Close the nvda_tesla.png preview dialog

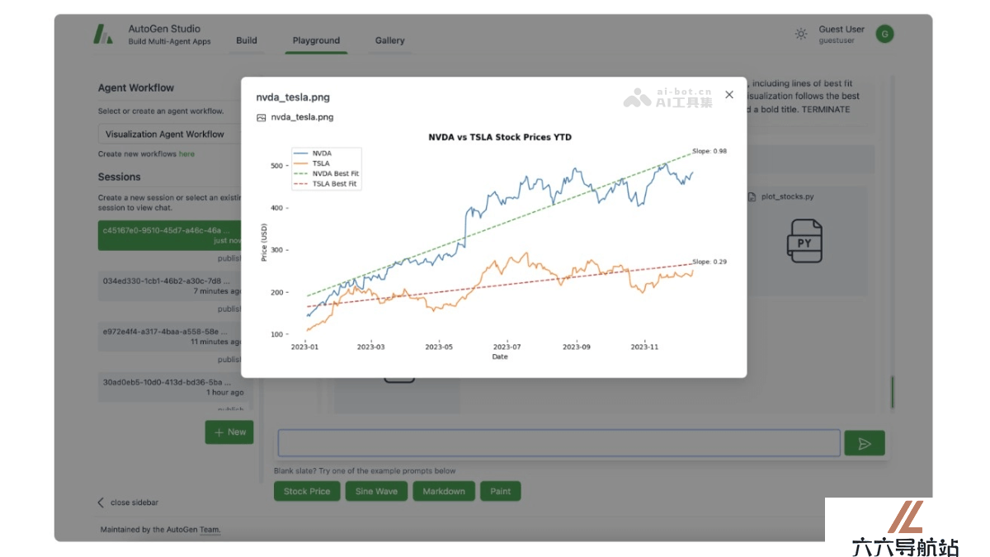click(728, 95)
